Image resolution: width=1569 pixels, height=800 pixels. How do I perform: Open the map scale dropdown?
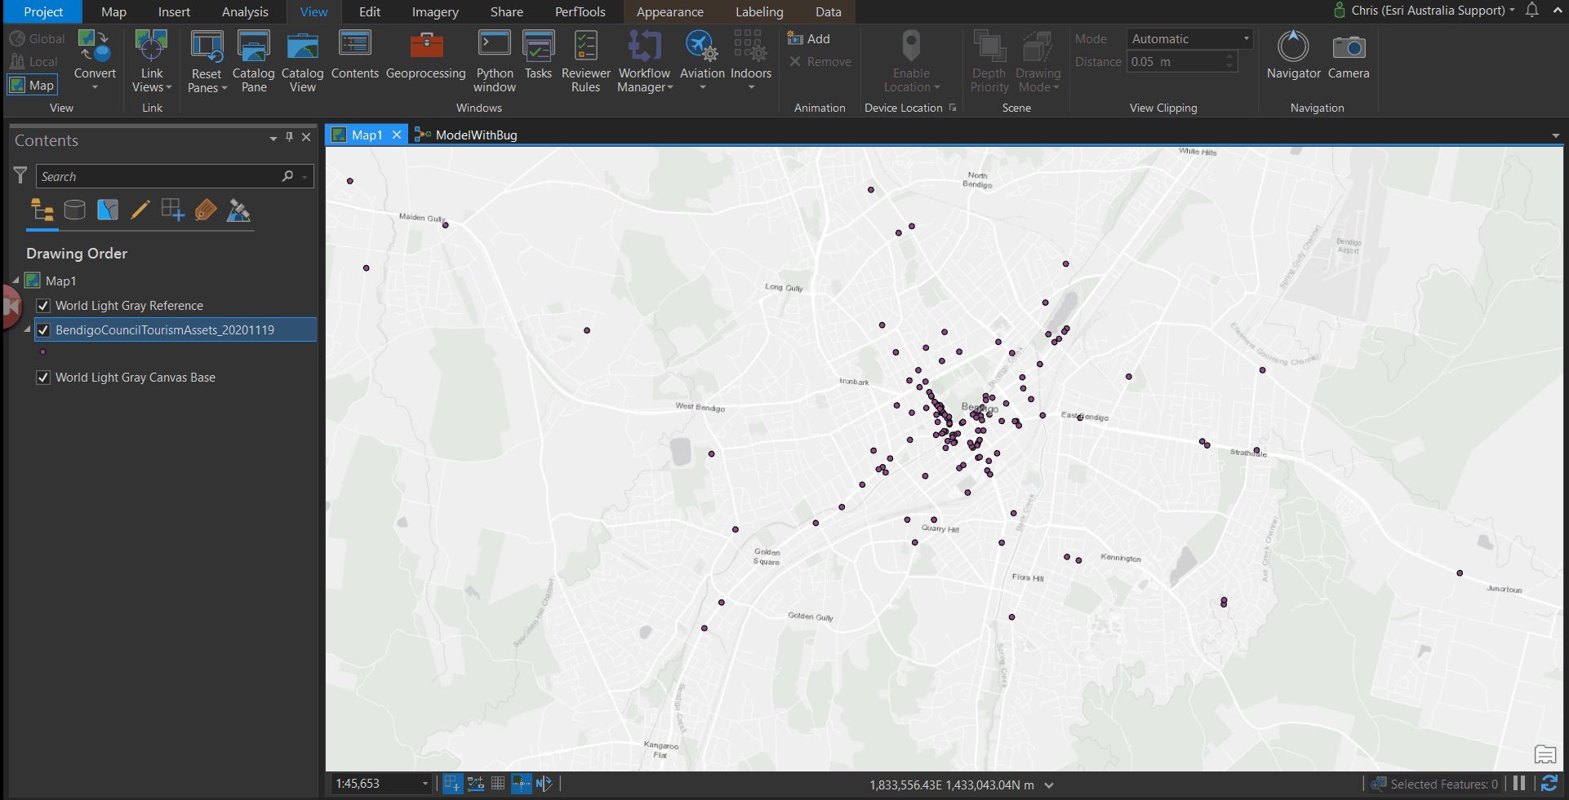coord(425,784)
